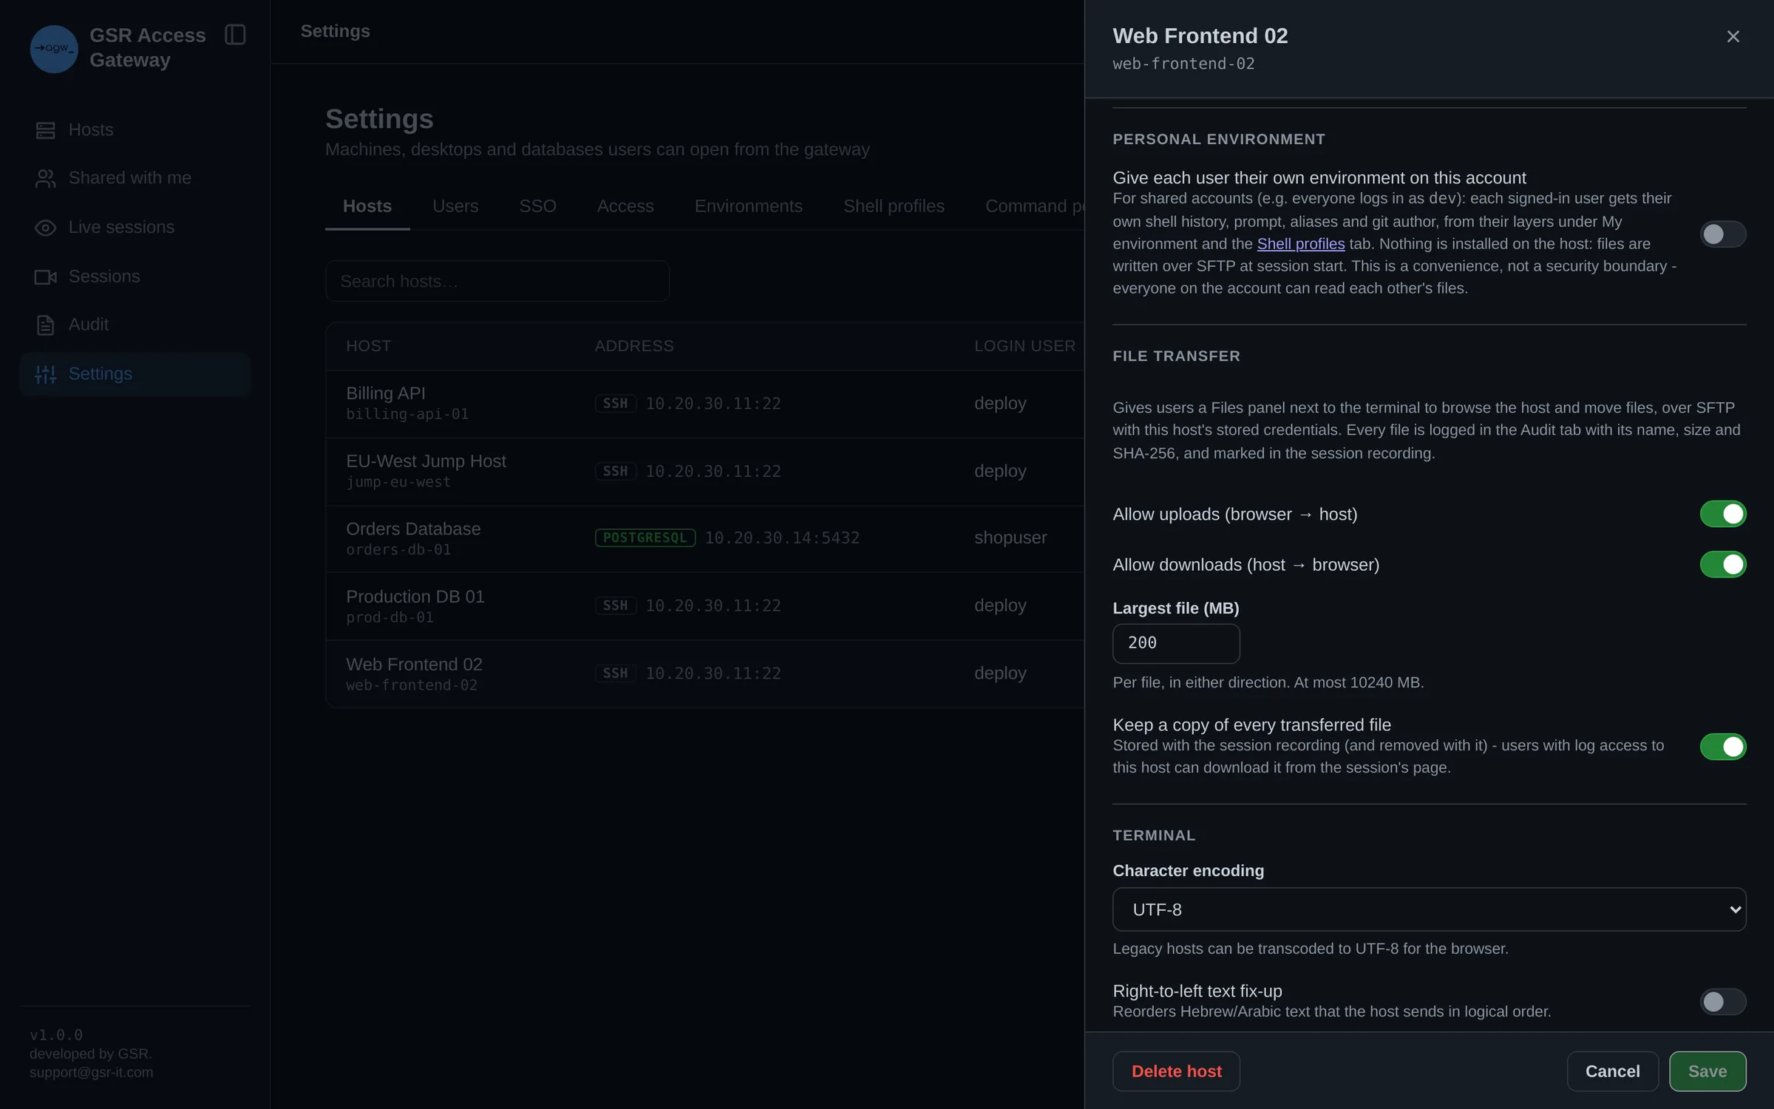Screen dimensions: 1774x1109
Task: Select the Production DB 01 row
Action: pyautogui.click(x=705, y=606)
